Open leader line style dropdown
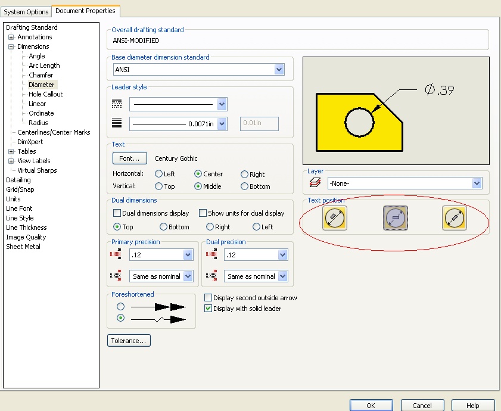 click(222, 104)
